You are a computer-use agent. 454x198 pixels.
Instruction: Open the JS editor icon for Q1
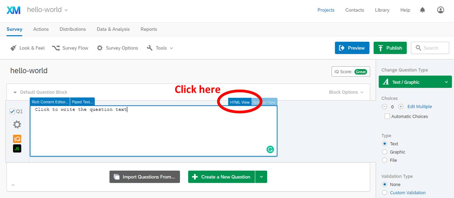coord(17,149)
